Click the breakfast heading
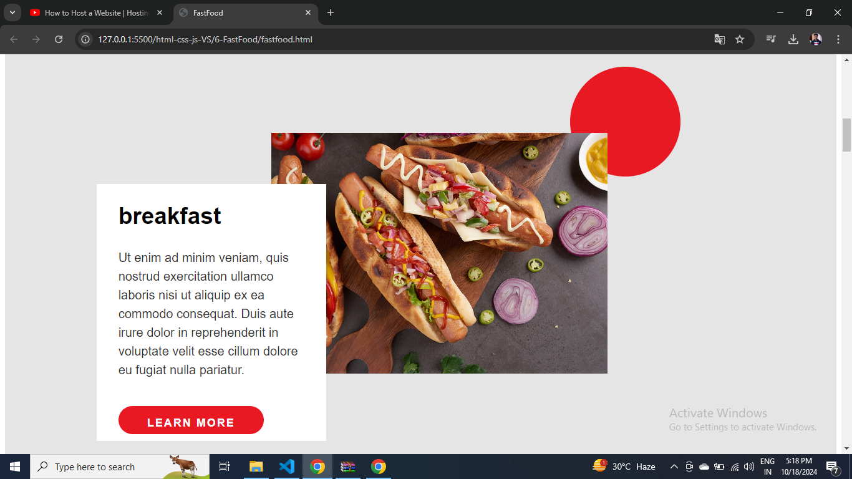Viewport: 852px width, 479px height. click(170, 216)
